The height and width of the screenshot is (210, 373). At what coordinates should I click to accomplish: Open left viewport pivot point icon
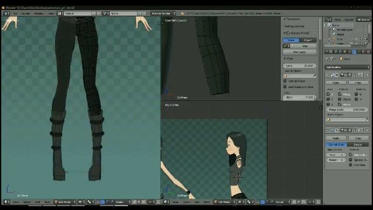90,202
